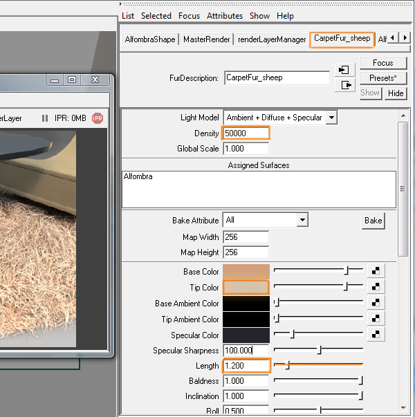
Task: Open the Light Model dropdown
Action: pyautogui.click(x=331, y=118)
